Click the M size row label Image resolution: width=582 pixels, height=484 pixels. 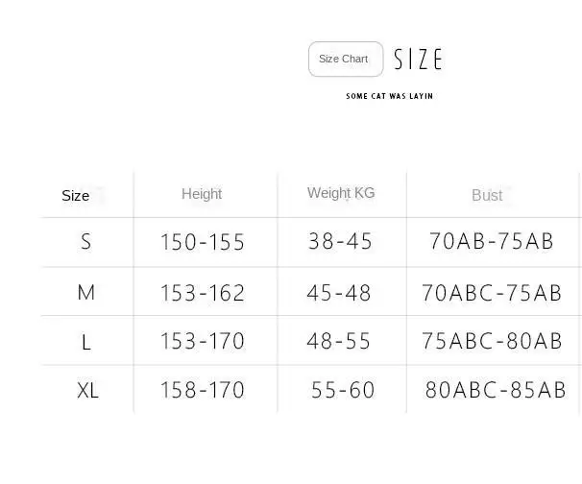coord(86,292)
